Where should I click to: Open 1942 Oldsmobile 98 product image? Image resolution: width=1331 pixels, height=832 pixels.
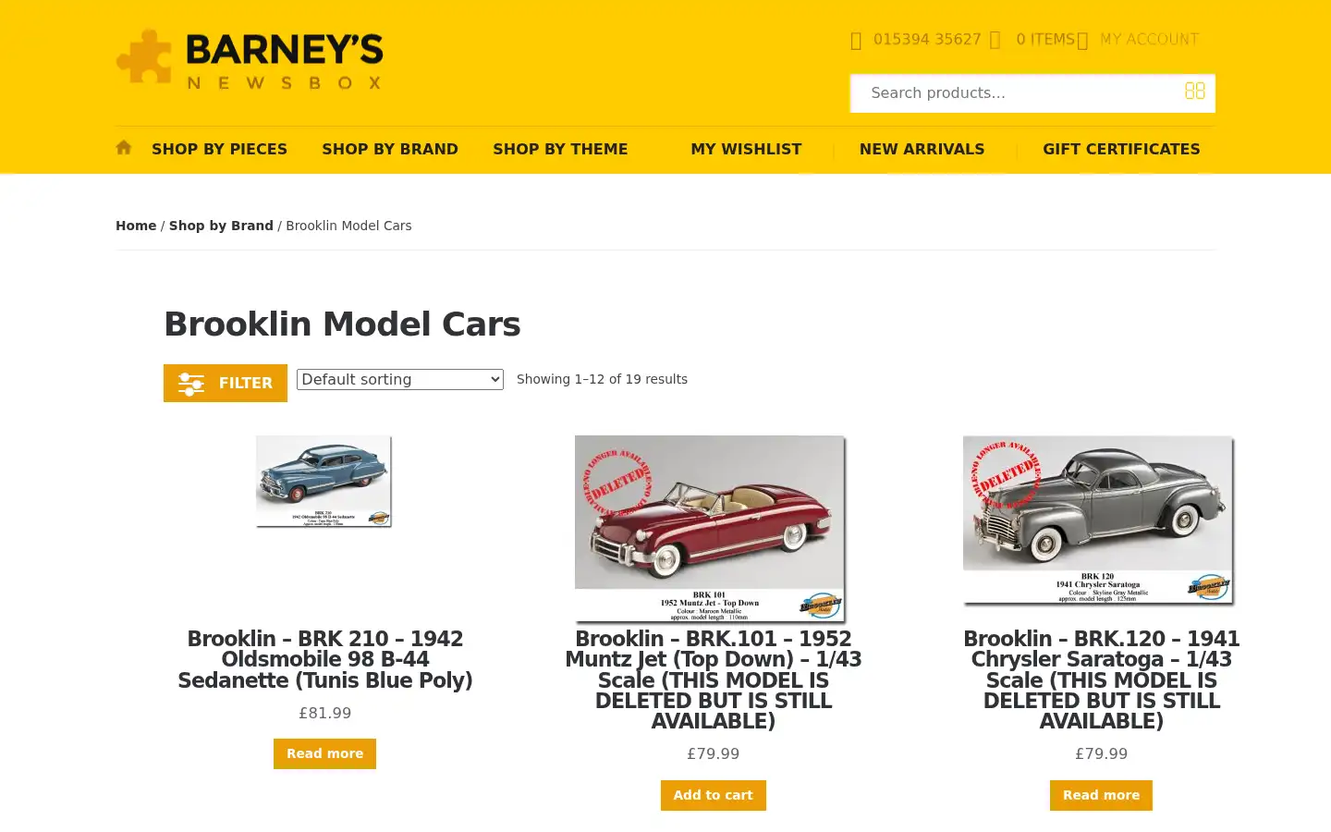[324, 482]
